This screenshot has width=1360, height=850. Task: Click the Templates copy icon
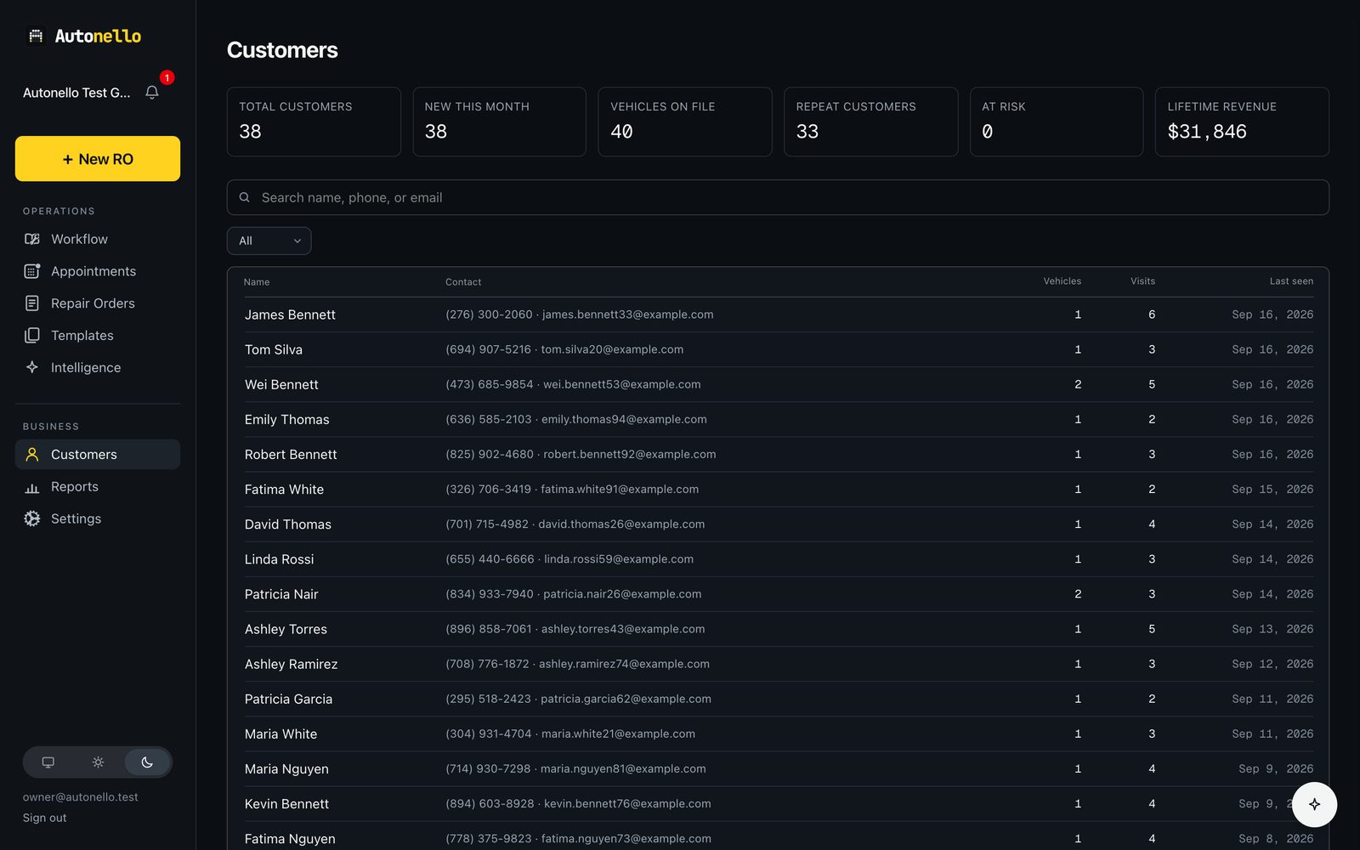click(32, 336)
